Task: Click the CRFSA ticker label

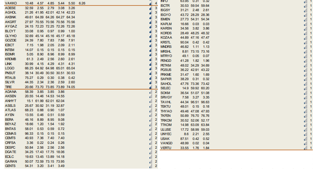Action: coord(10,143)
